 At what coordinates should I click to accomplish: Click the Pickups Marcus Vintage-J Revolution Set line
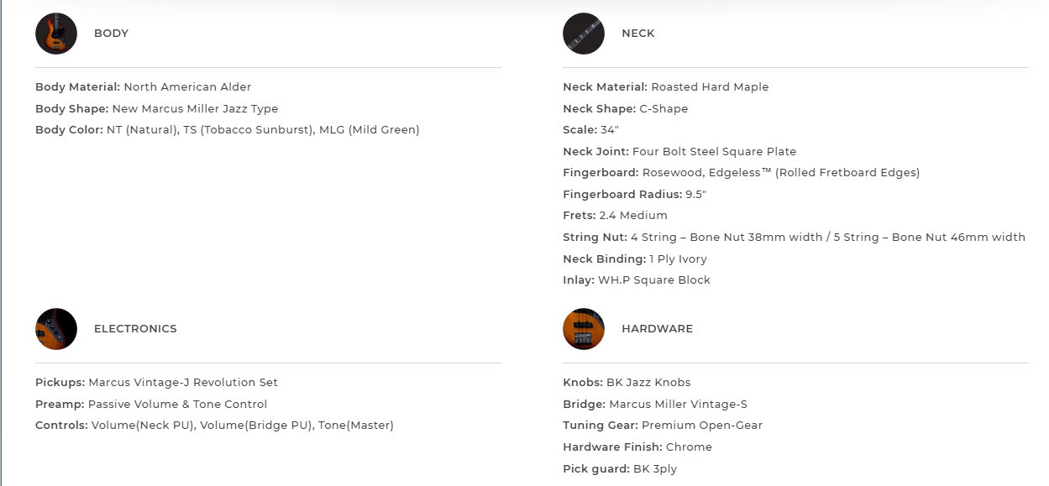coord(156,383)
